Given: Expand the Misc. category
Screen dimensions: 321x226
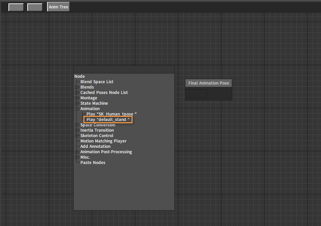Looking at the screenshot, I should click(77, 157).
